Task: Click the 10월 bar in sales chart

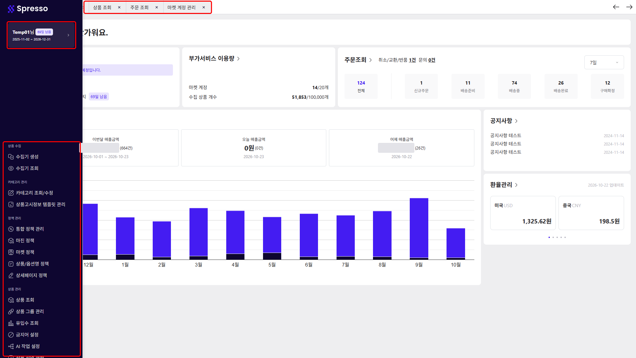Action: (x=456, y=244)
